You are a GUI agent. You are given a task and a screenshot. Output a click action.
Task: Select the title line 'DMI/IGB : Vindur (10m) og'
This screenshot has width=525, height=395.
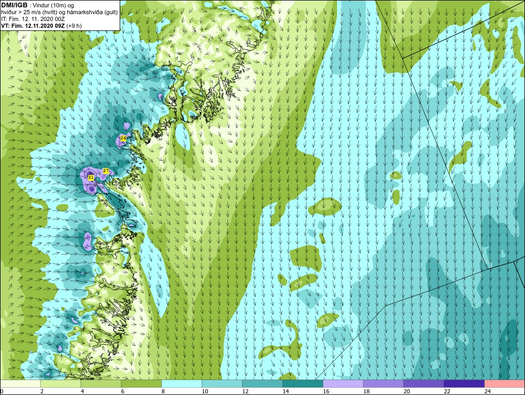point(38,5)
